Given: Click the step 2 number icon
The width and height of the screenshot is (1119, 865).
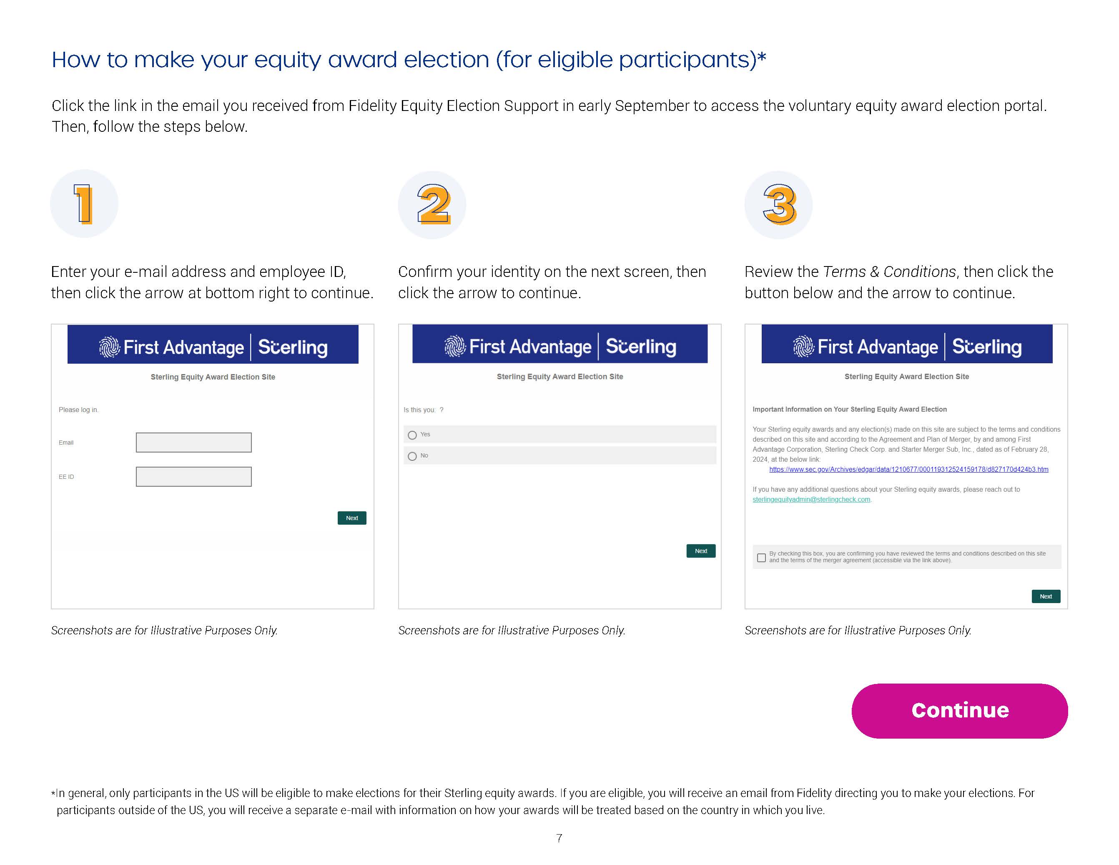Looking at the screenshot, I should [433, 204].
